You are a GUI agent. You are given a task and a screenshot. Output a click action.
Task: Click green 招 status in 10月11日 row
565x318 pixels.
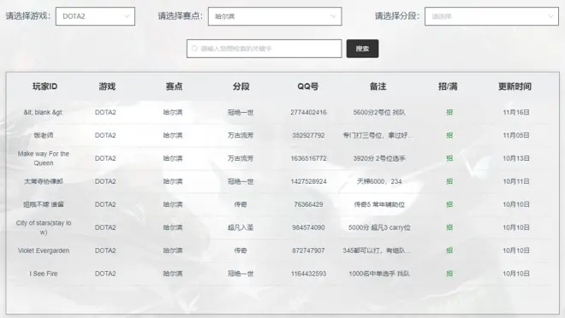click(x=449, y=181)
